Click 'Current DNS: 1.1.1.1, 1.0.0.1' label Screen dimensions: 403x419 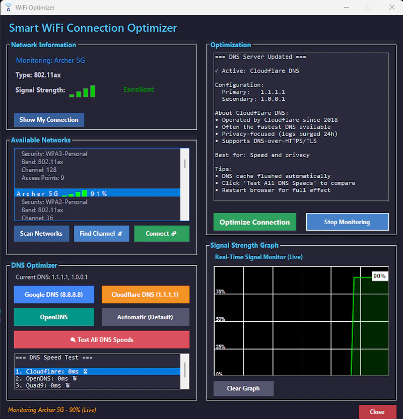coord(51,277)
